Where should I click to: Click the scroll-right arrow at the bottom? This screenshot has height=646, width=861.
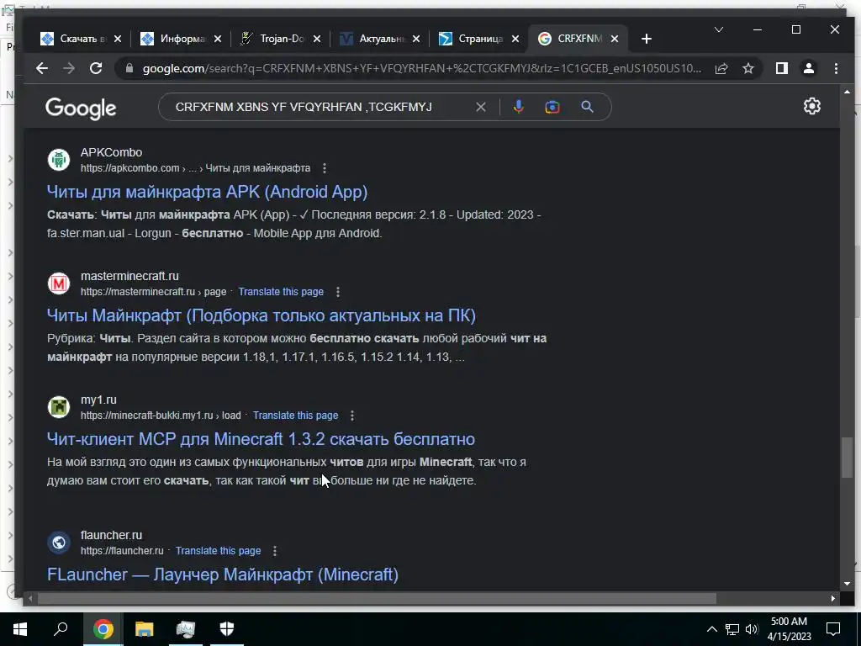tap(833, 598)
